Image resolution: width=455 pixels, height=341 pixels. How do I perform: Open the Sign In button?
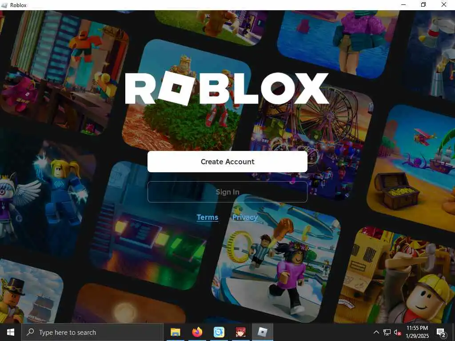pyautogui.click(x=227, y=192)
